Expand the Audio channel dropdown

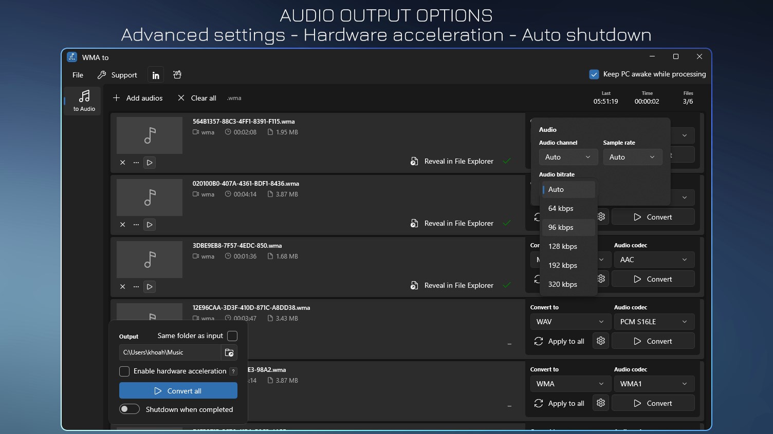click(x=568, y=157)
